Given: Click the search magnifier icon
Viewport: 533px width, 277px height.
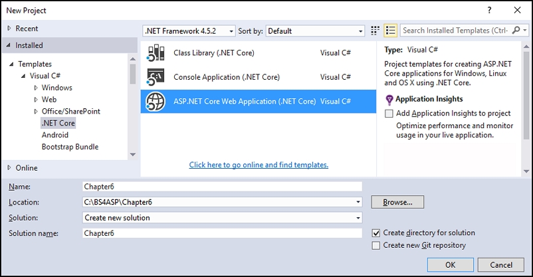Looking at the screenshot, I should click(x=516, y=31).
